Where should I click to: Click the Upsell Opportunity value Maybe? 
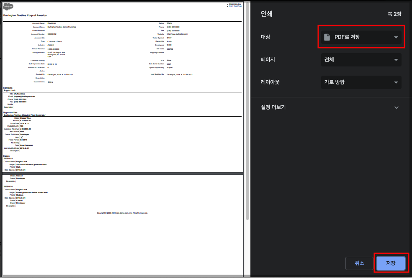pyautogui.click(x=170, y=68)
